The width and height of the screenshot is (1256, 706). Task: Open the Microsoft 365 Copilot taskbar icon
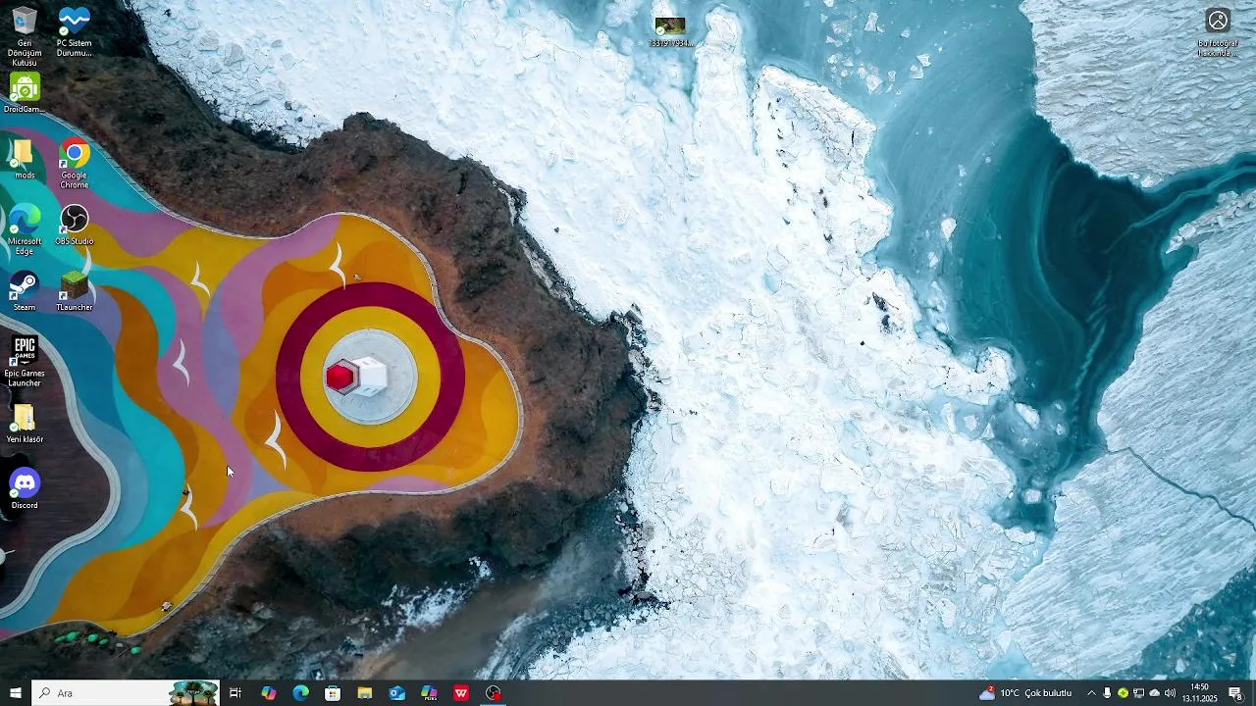click(429, 693)
